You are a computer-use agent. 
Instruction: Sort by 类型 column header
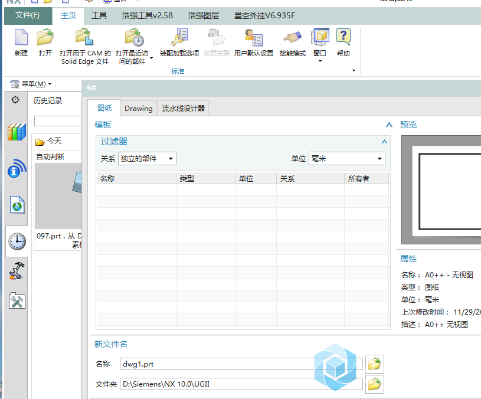[x=205, y=178]
